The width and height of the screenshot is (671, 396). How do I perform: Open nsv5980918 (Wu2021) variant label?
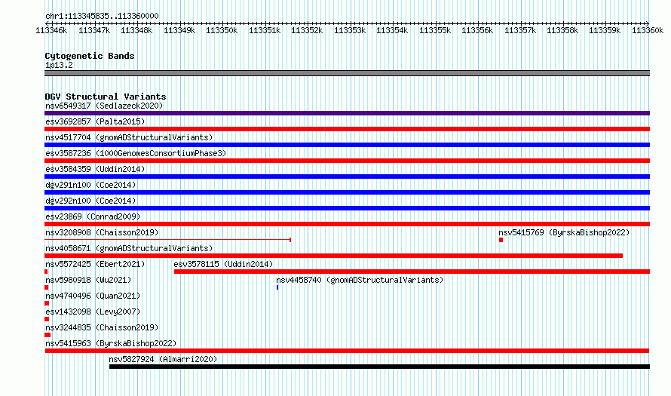88,280
